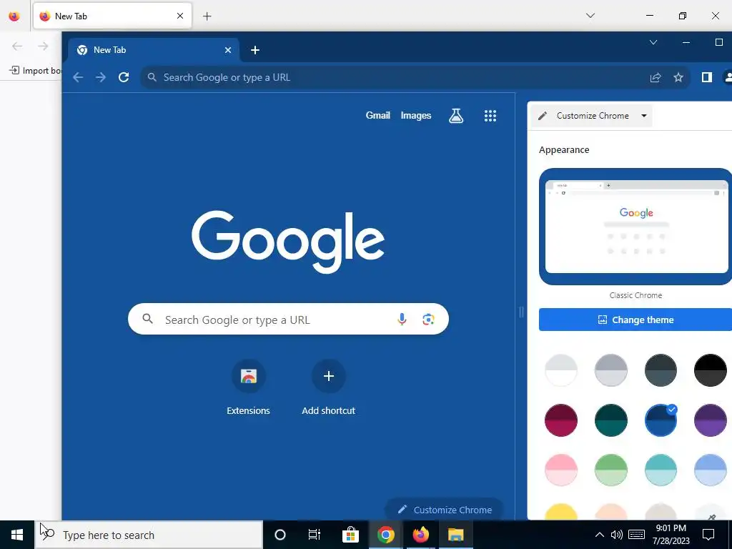Select the white default color swatch

click(x=561, y=370)
